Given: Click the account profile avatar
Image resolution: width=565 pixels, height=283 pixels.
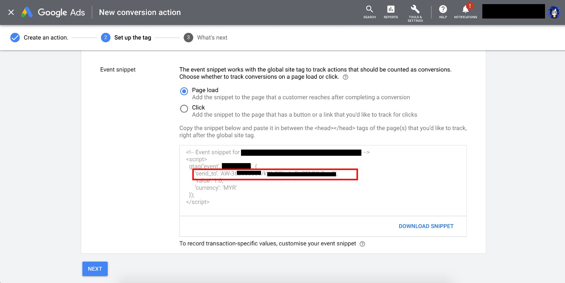Looking at the screenshot, I should pos(554,12).
